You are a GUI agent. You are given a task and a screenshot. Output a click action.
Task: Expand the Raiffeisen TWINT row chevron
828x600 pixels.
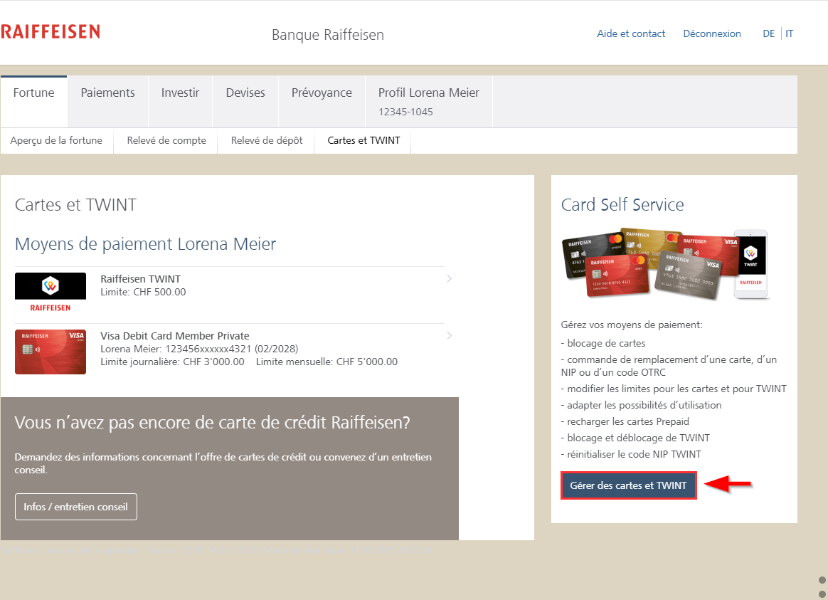coord(449,278)
